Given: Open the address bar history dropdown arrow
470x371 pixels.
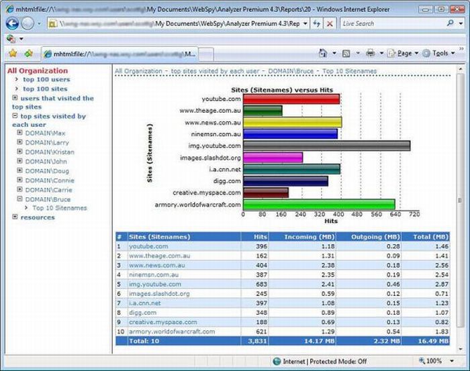Looking at the screenshot, I should click(305, 23).
